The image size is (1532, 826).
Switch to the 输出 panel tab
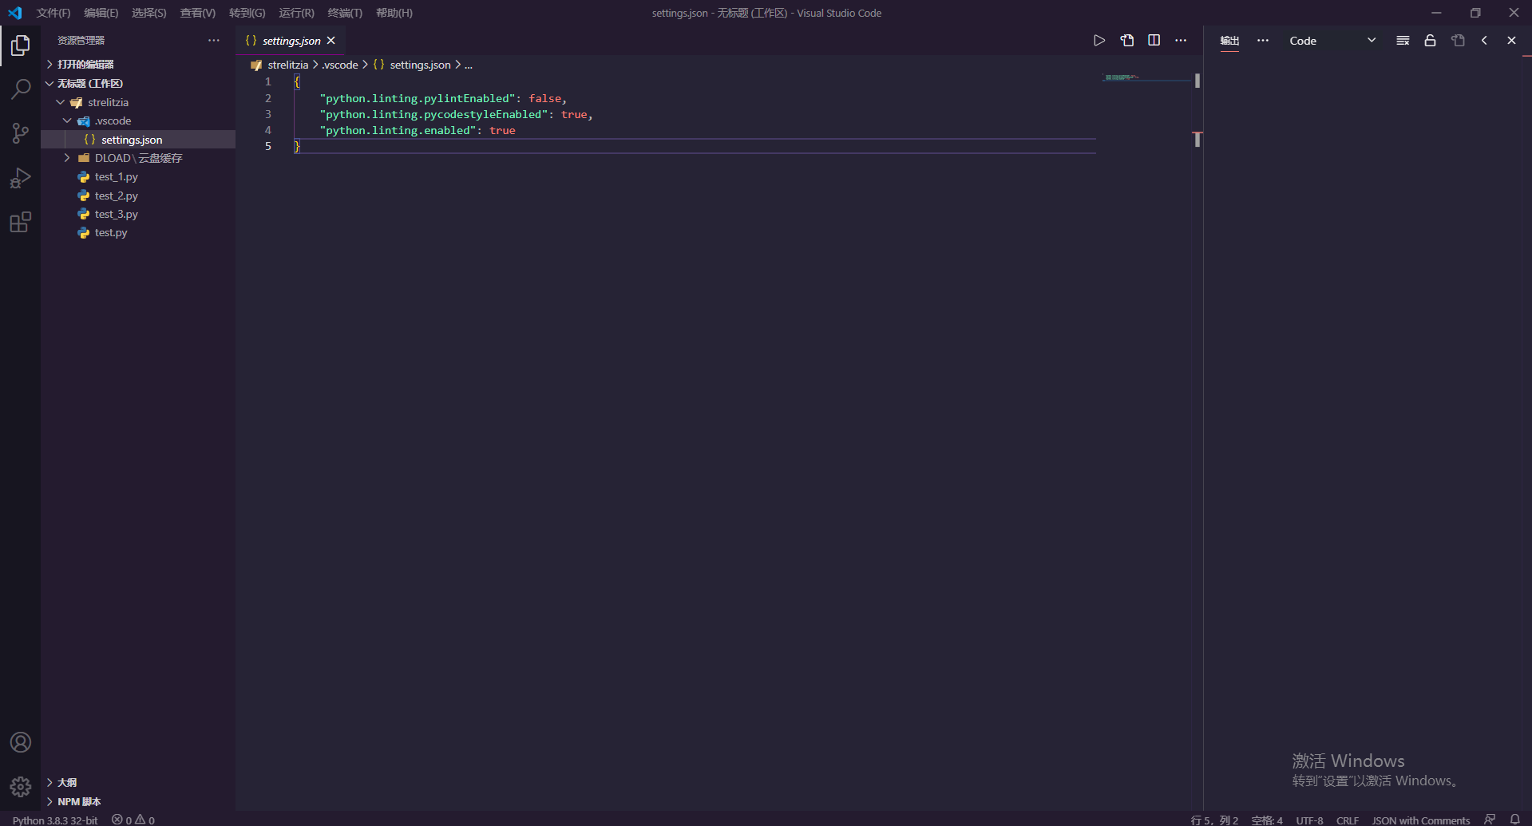[x=1229, y=41]
